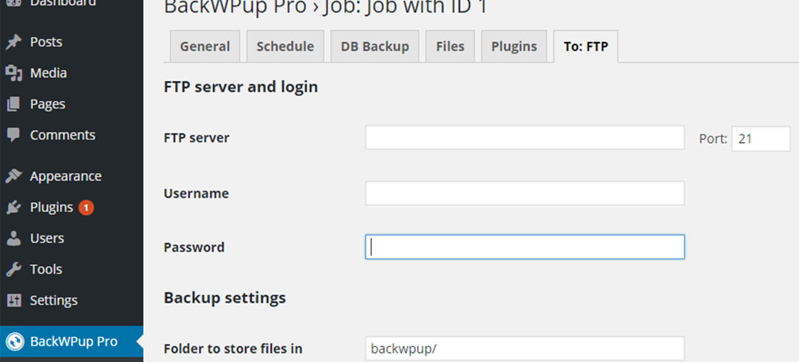Select the Files tab

click(450, 46)
